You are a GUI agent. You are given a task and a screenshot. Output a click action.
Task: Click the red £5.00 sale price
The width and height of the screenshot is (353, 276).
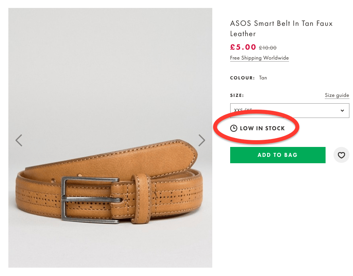tap(243, 47)
